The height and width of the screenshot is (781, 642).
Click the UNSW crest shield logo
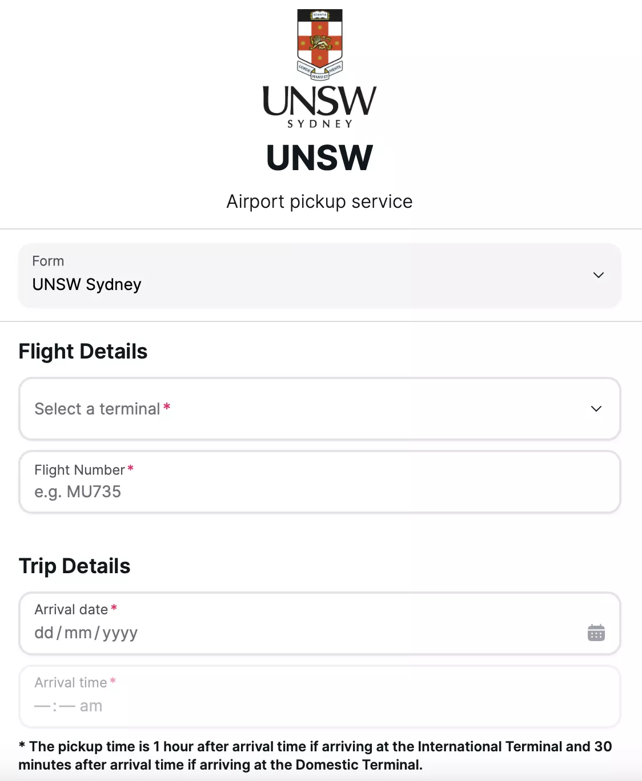[x=320, y=45]
